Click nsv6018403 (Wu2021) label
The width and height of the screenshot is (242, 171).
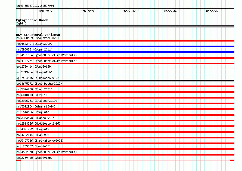point(32,95)
